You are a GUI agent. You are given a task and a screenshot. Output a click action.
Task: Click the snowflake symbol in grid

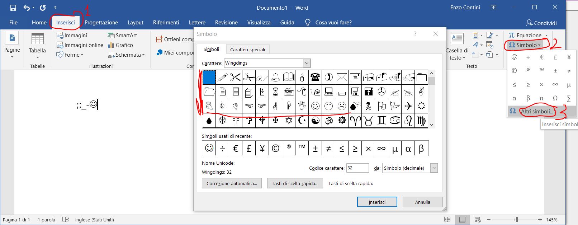[222, 121]
